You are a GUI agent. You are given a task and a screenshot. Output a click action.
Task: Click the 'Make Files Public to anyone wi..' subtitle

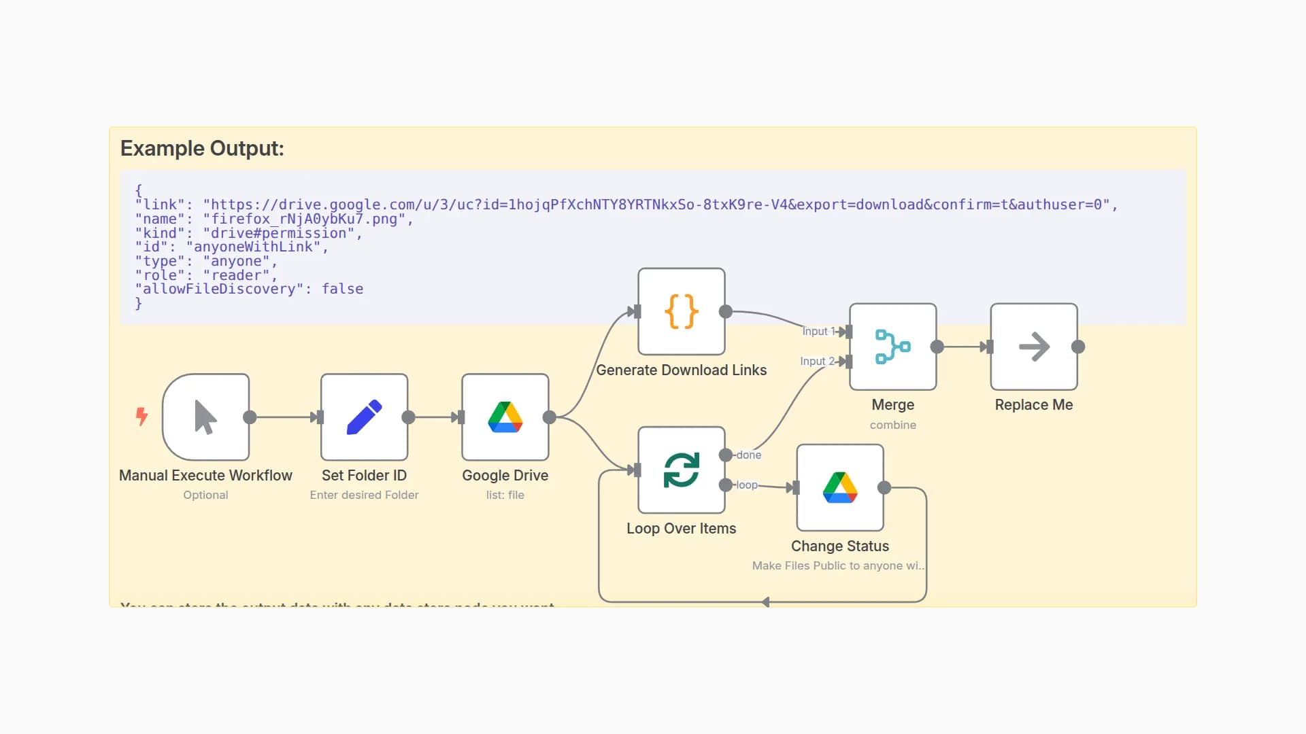pyautogui.click(x=838, y=565)
